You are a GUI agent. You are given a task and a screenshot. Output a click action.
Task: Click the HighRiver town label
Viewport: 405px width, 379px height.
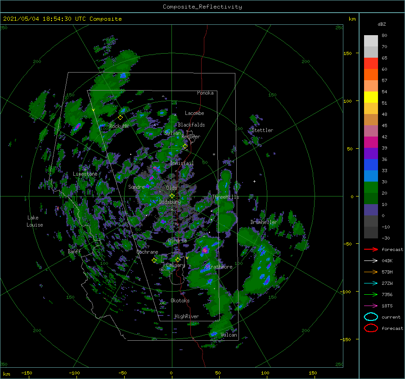coord(187,317)
